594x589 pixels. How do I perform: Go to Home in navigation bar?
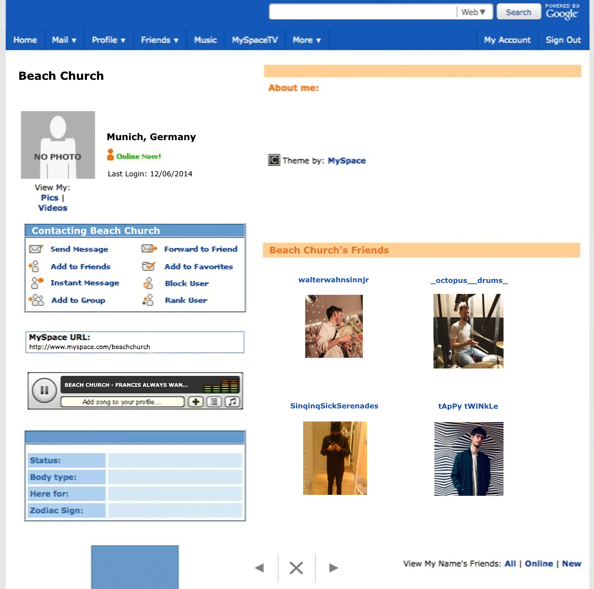click(x=25, y=40)
